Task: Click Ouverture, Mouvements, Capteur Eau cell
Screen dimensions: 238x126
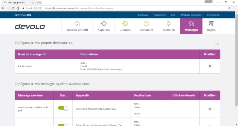Action: click(96, 109)
